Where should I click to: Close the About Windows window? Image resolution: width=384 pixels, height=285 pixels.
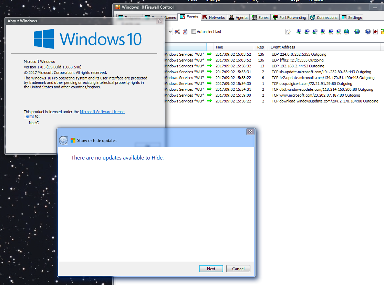[x=160, y=21]
